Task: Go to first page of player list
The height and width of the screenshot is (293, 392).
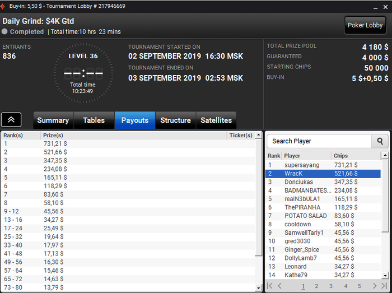Action: point(270,286)
